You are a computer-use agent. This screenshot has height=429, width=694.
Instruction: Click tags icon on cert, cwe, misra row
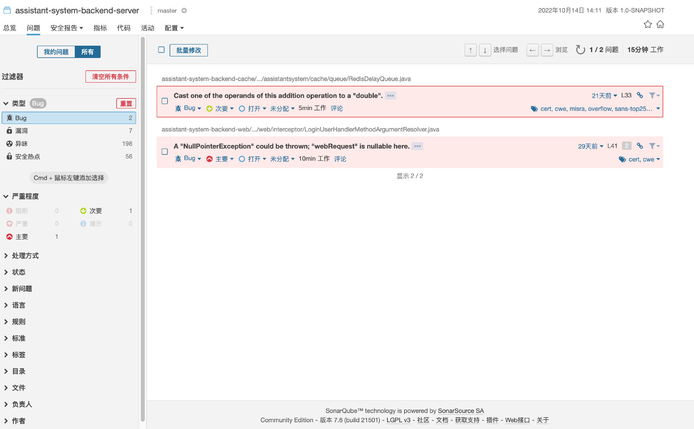[x=534, y=109]
